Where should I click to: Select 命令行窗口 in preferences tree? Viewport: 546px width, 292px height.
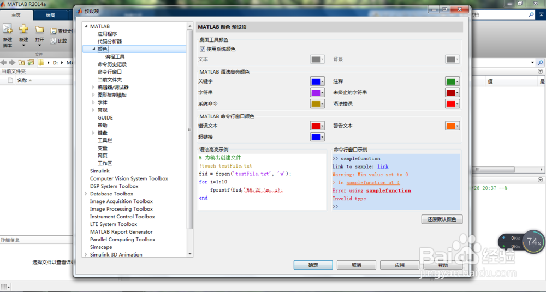click(110, 72)
